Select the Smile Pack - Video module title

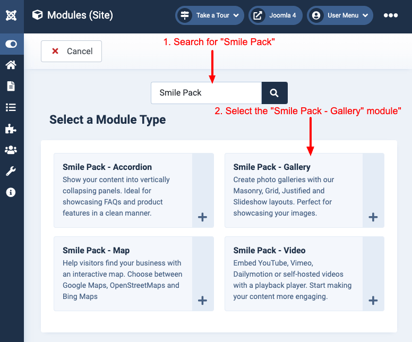coord(269,250)
